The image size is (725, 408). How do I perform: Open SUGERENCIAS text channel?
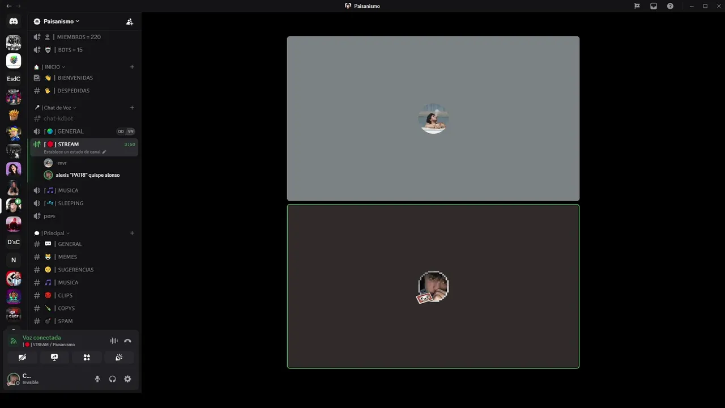coord(84,270)
